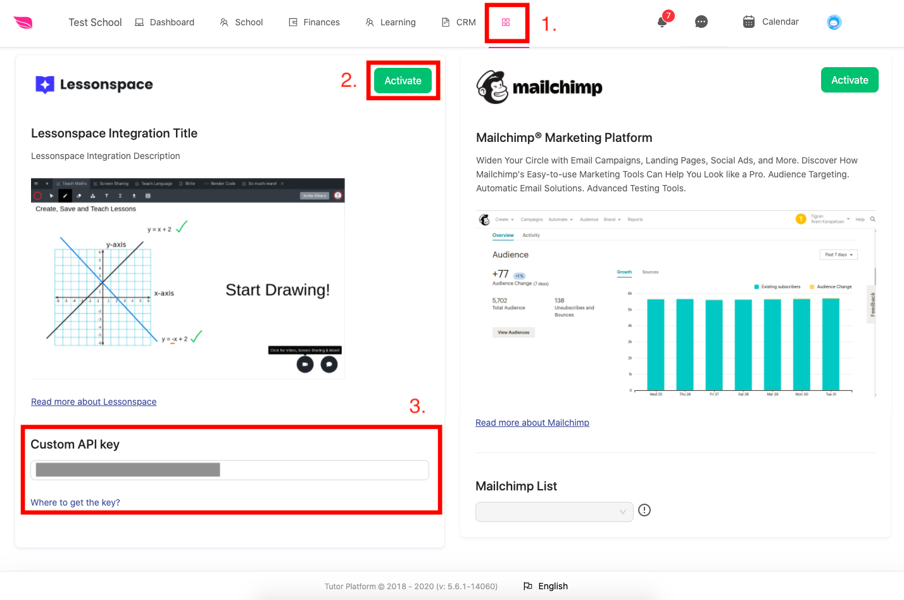The width and height of the screenshot is (904, 600).
Task: Open the Finances menu
Action: (314, 22)
